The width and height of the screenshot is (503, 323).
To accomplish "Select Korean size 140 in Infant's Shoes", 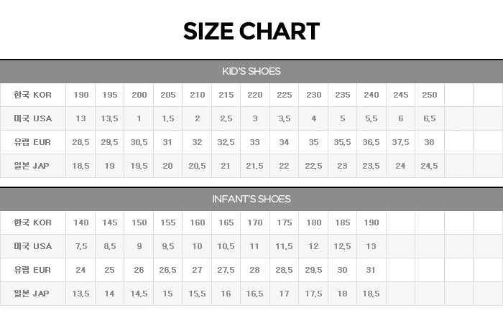I will [x=80, y=223].
